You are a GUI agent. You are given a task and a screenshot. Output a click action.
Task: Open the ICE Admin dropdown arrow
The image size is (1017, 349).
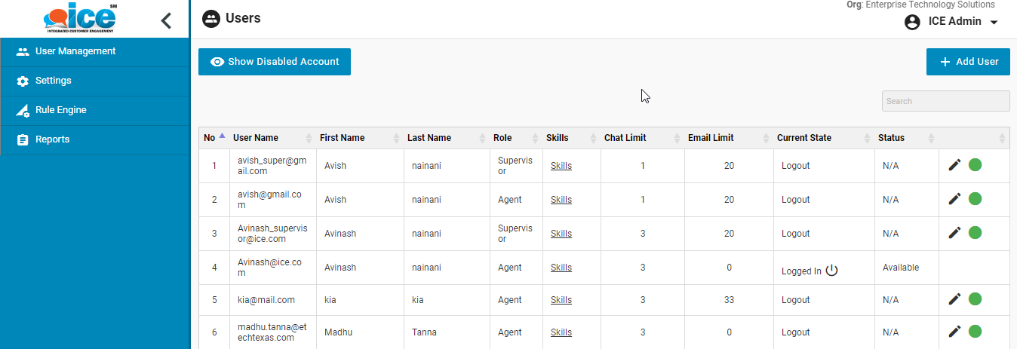[994, 23]
